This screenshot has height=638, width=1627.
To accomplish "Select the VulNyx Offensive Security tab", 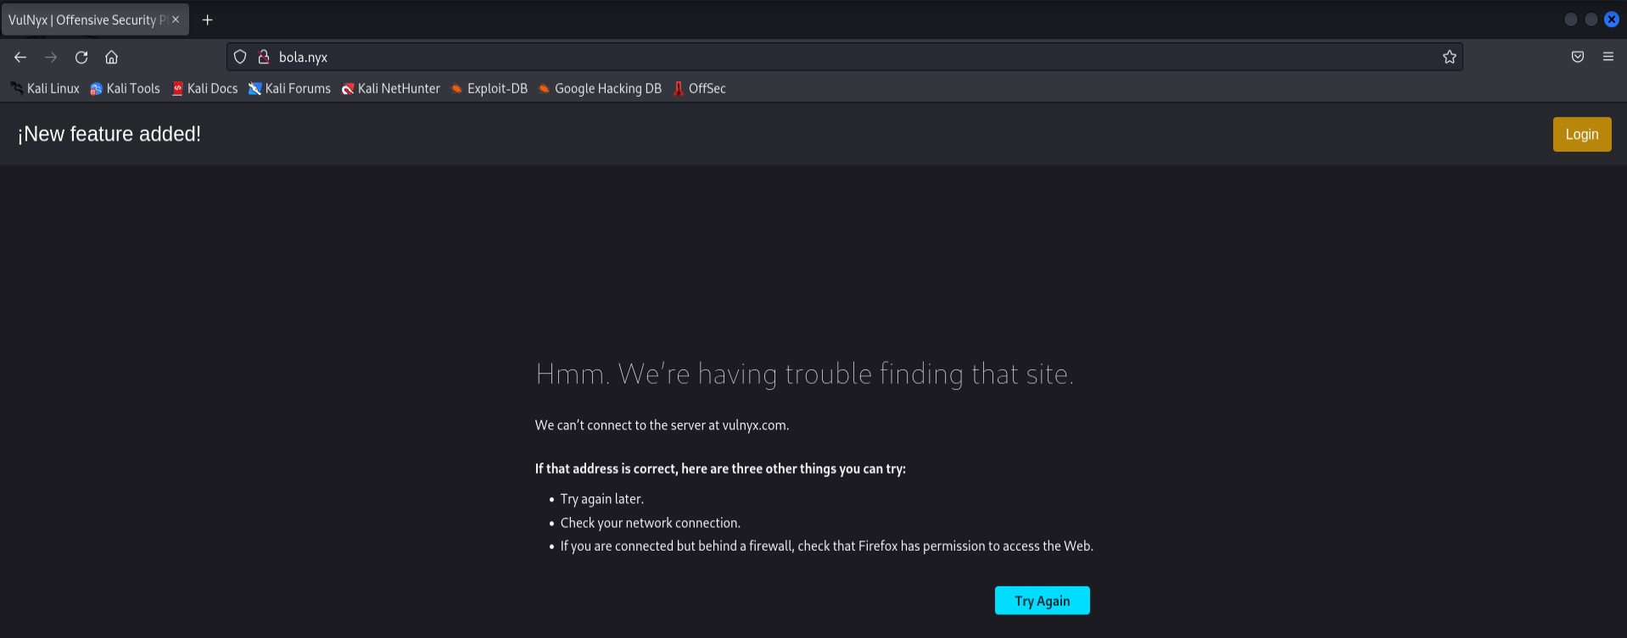I will click(85, 19).
